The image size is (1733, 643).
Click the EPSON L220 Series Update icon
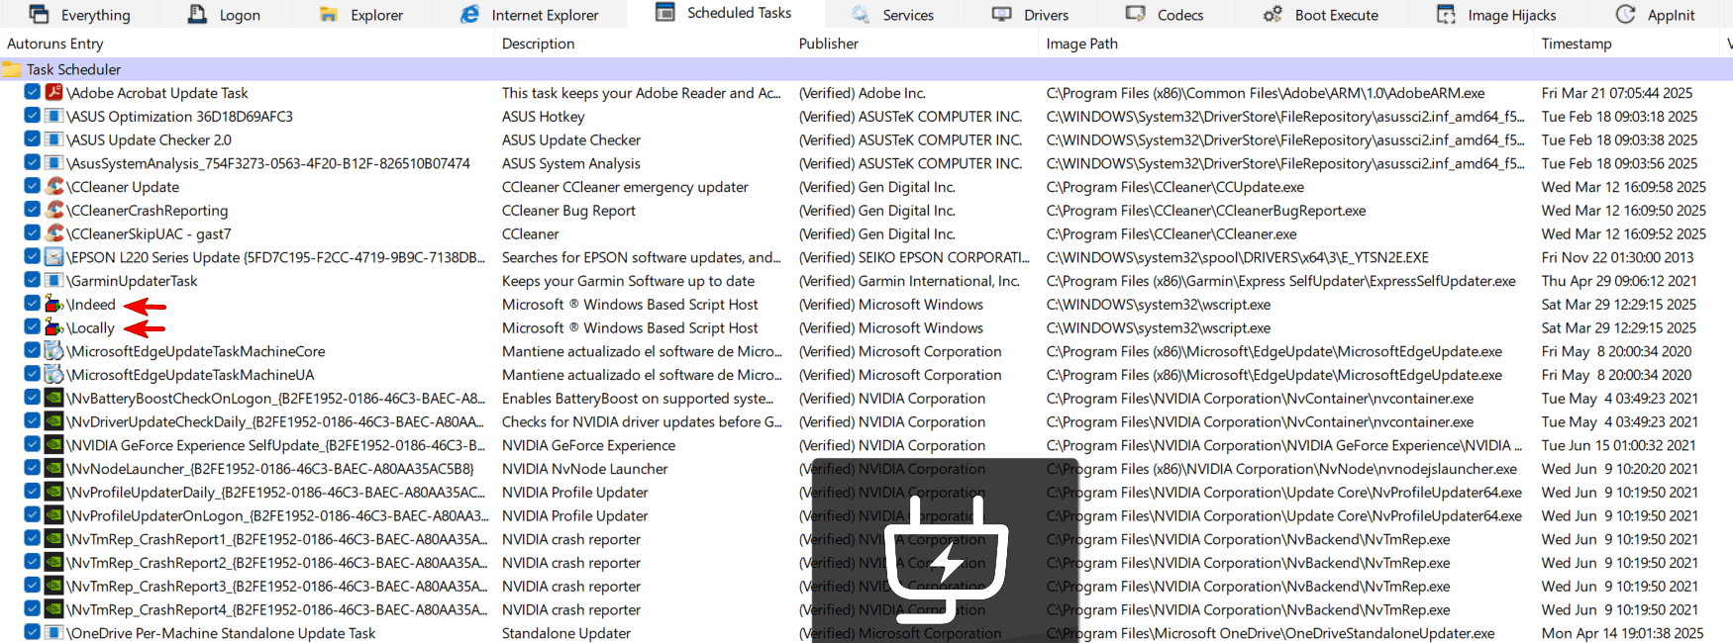(x=54, y=257)
